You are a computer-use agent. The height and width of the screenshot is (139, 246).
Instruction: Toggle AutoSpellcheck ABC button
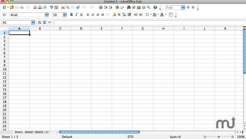(x=56, y=7)
